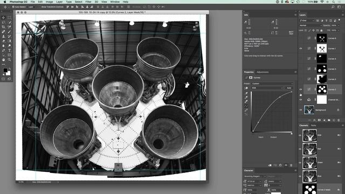Select the Type tool
The height and width of the screenshot is (194, 345).
tap(9, 50)
